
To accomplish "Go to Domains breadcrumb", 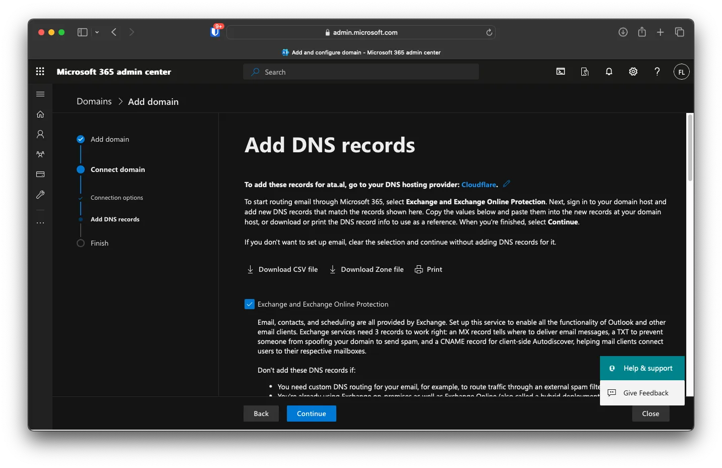I will [x=94, y=101].
